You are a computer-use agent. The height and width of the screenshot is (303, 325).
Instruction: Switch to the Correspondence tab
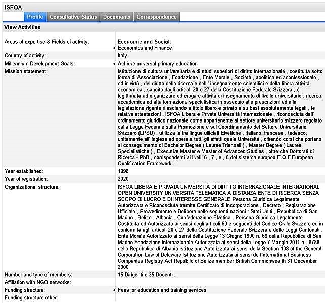pos(157,17)
